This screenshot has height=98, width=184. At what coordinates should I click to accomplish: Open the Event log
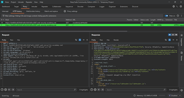[x=5, y=96]
